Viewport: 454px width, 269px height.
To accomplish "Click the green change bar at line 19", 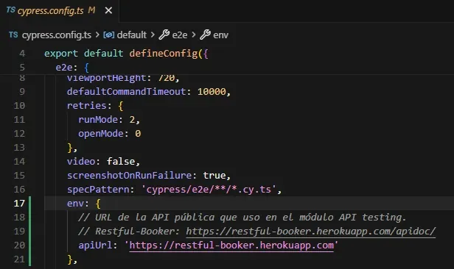I will [x=29, y=232].
